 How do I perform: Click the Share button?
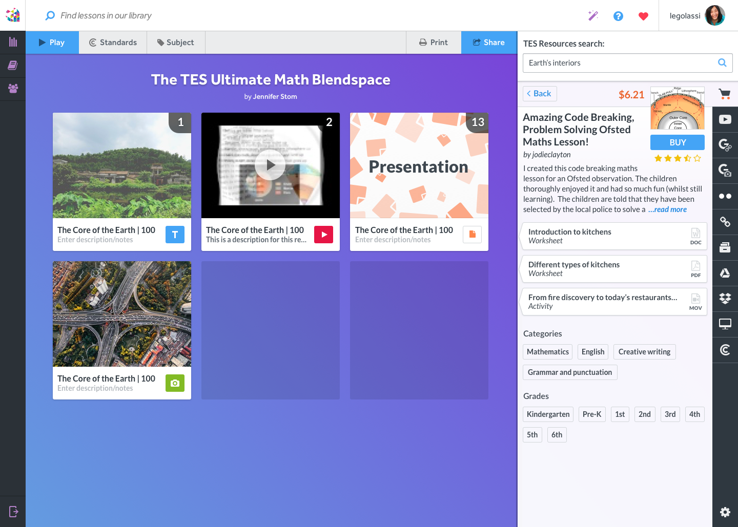coord(489,43)
